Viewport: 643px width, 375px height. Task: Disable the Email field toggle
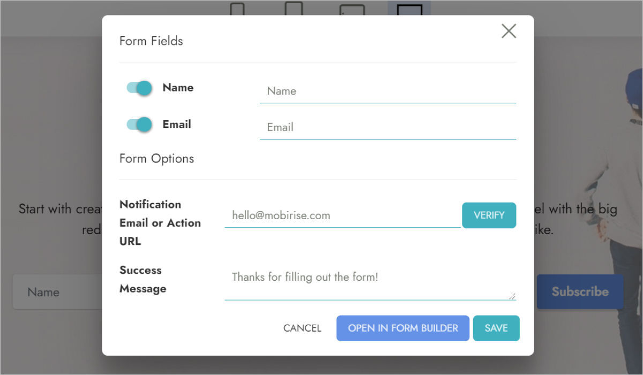click(139, 124)
